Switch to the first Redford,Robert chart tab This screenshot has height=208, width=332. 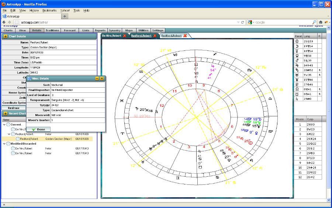click(x=141, y=36)
